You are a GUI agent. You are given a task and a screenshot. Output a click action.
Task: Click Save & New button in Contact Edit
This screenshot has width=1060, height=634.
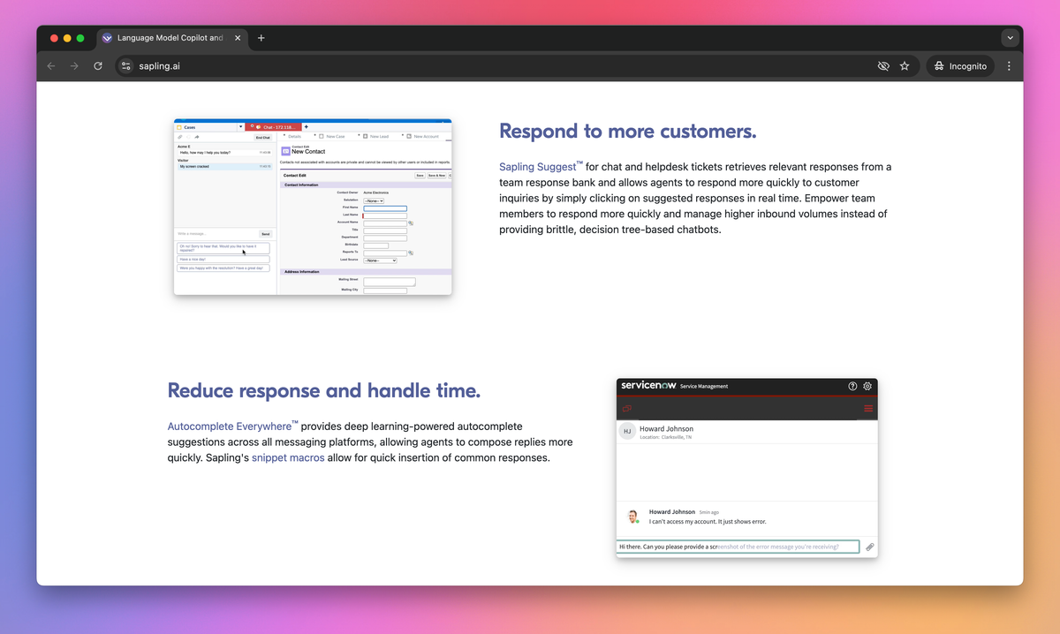click(x=437, y=176)
